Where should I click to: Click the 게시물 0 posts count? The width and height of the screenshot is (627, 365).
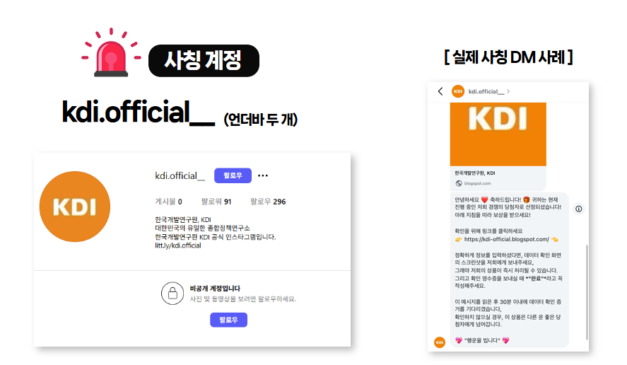click(x=168, y=202)
